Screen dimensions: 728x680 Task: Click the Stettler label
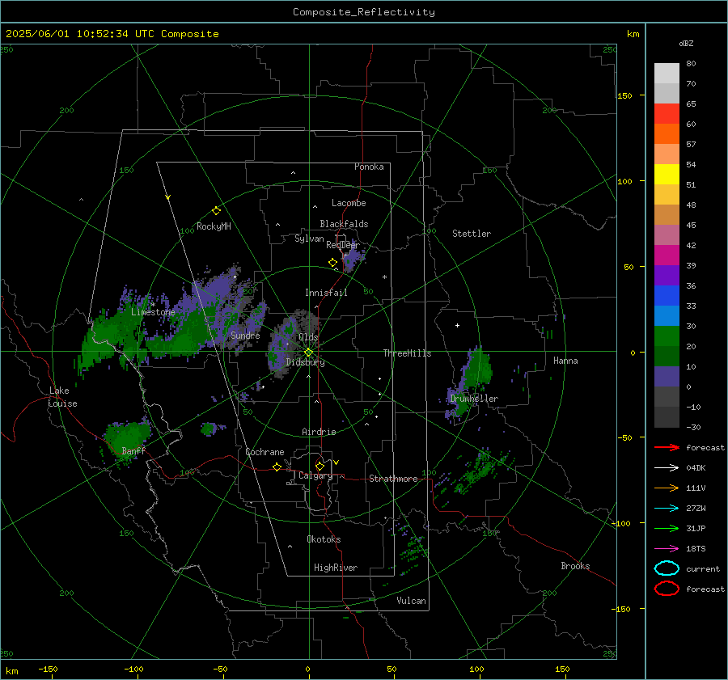coord(472,234)
